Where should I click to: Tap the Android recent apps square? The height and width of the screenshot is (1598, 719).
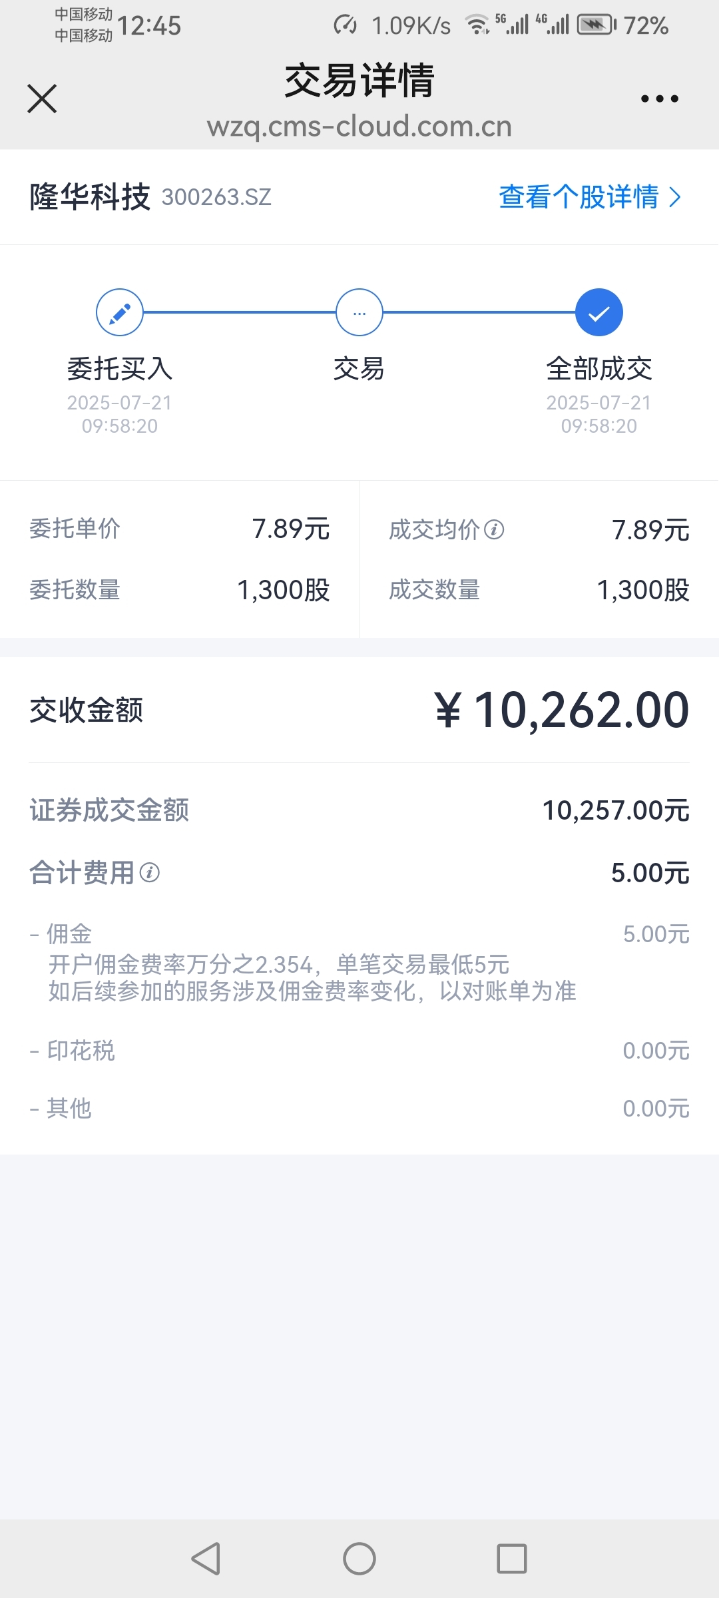point(512,1559)
